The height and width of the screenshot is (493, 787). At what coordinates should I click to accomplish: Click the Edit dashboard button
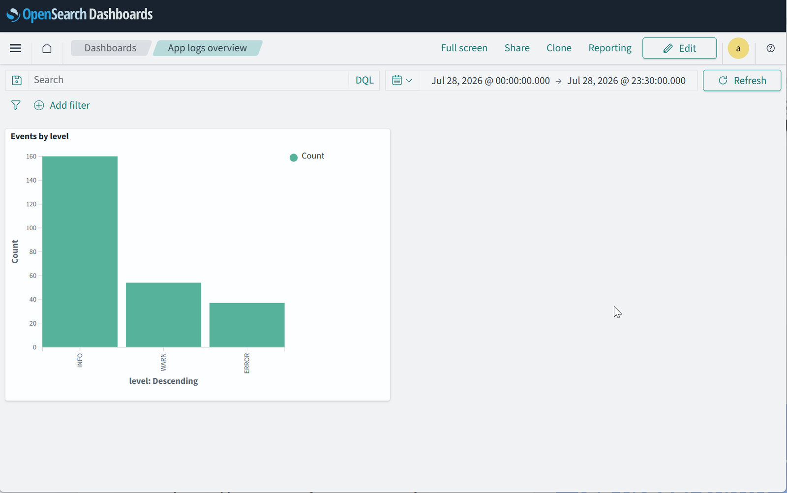coord(679,48)
